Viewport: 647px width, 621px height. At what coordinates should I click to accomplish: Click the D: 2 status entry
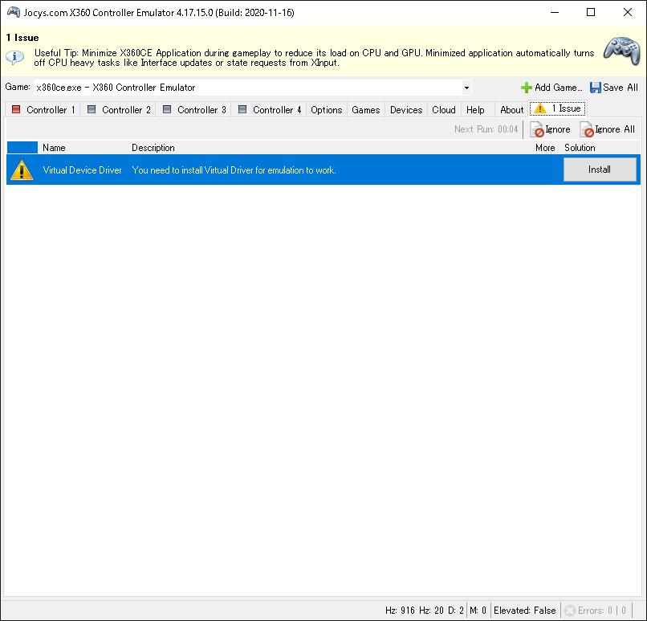455,611
